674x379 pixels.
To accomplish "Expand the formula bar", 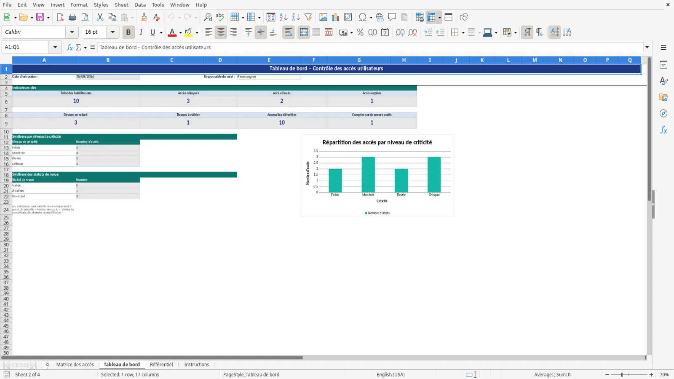I will (647, 47).
